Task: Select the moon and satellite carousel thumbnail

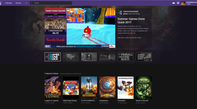Action: pos(107,57)
